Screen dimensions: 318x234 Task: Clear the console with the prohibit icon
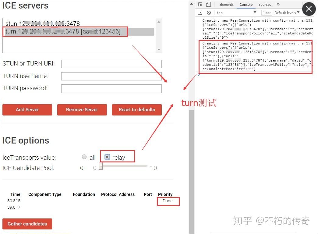click(208, 12)
